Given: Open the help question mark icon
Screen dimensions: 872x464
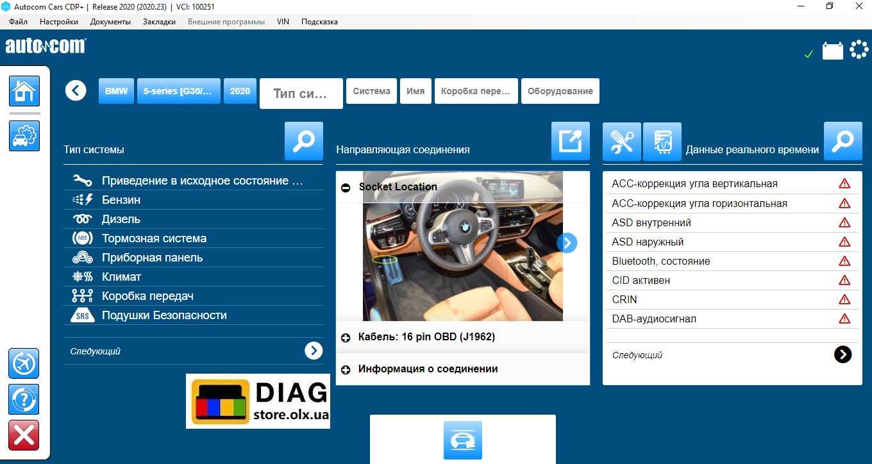Looking at the screenshot, I should (24, 400).
